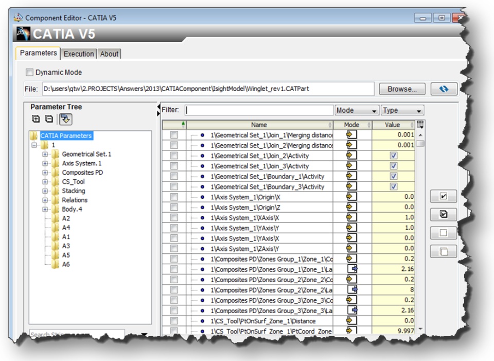Click the A2 folder icon in tree
494x361 pixels.
click(x=56, y=218)
